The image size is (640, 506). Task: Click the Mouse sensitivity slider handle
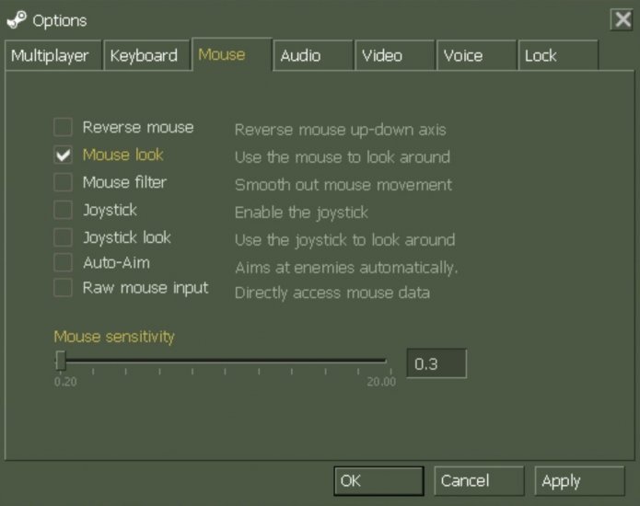coord(61,361)
